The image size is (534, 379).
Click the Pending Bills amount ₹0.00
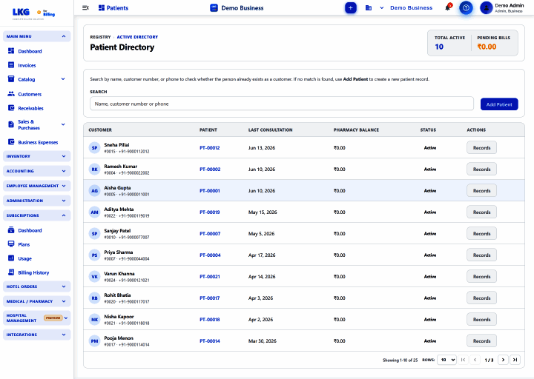click(x=487, y=47)
